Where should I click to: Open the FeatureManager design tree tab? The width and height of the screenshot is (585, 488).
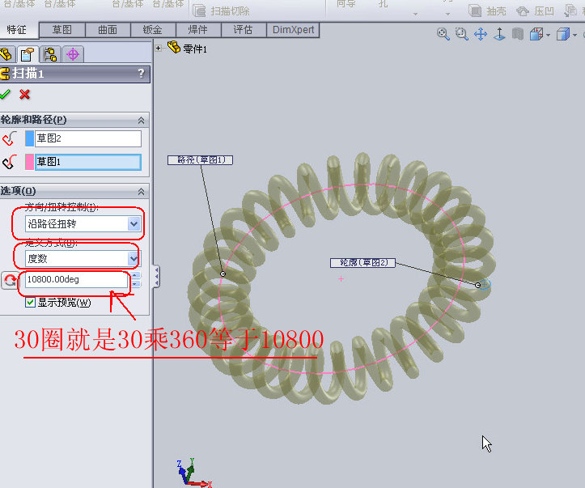click(6, 54)
